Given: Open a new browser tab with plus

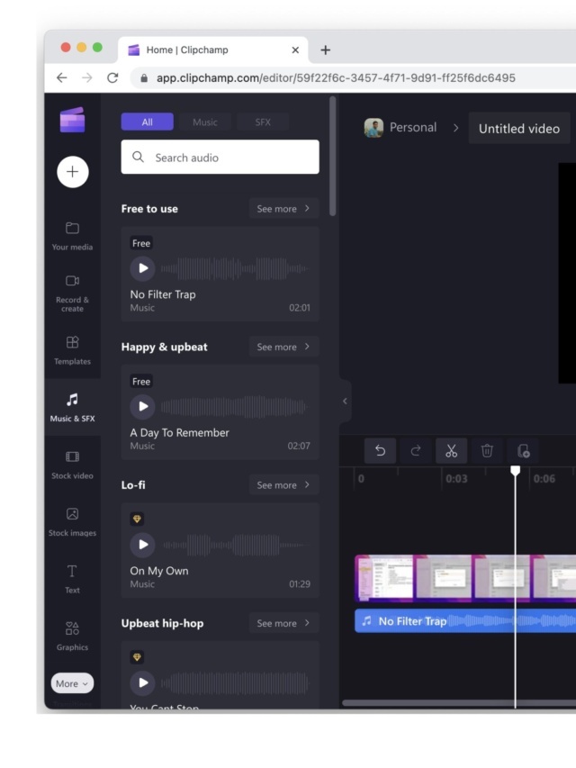Looking at the screenshot, I should click(x=325, y=50).
